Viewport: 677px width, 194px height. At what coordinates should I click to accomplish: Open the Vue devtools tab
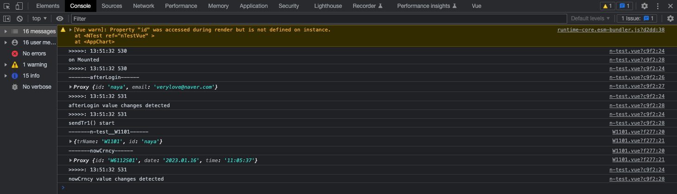[476, 6]
